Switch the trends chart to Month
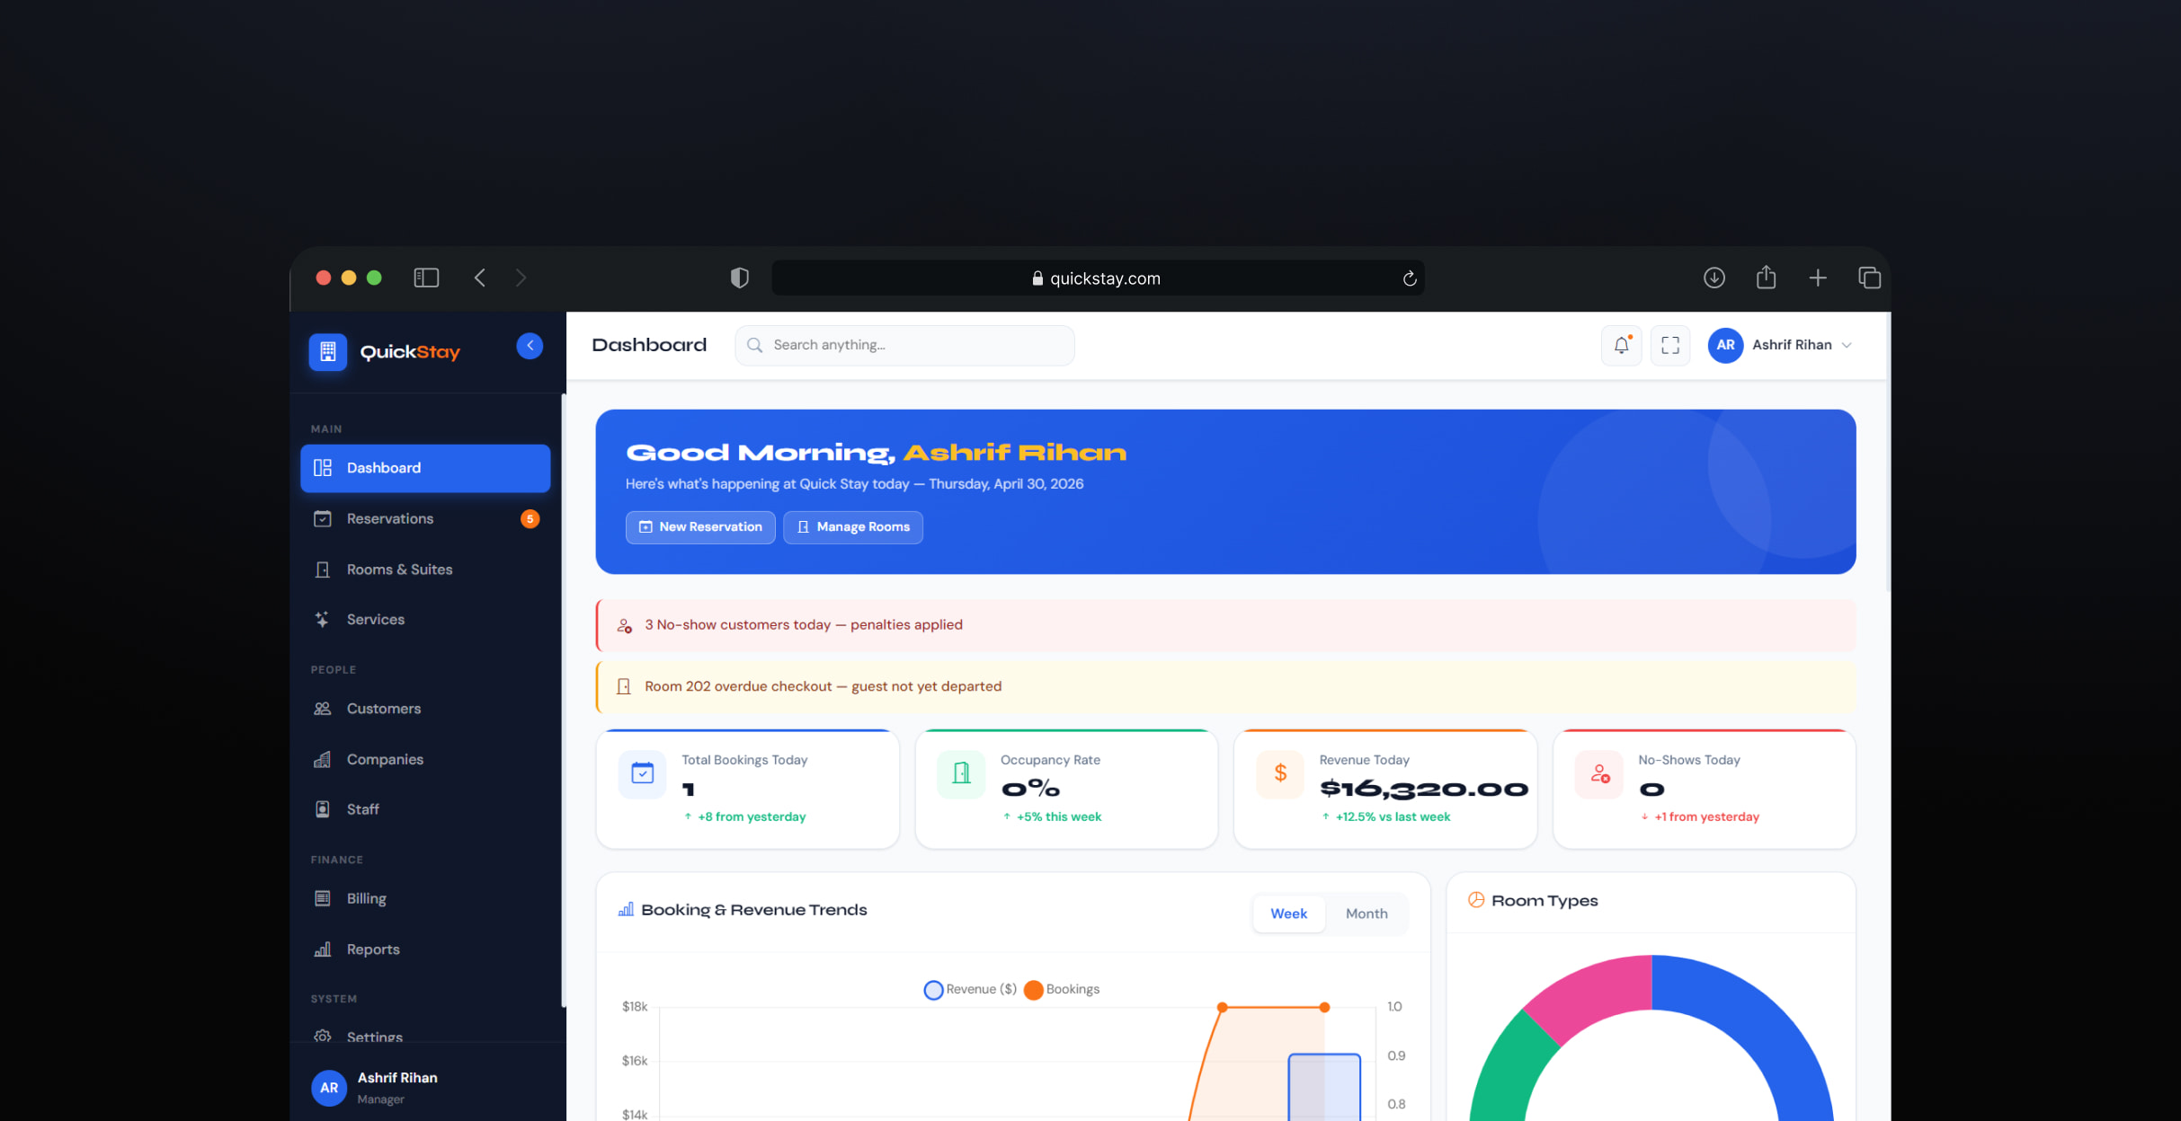Image resolution: width=2181 pixels, height=1121 pixels. 1366,914
